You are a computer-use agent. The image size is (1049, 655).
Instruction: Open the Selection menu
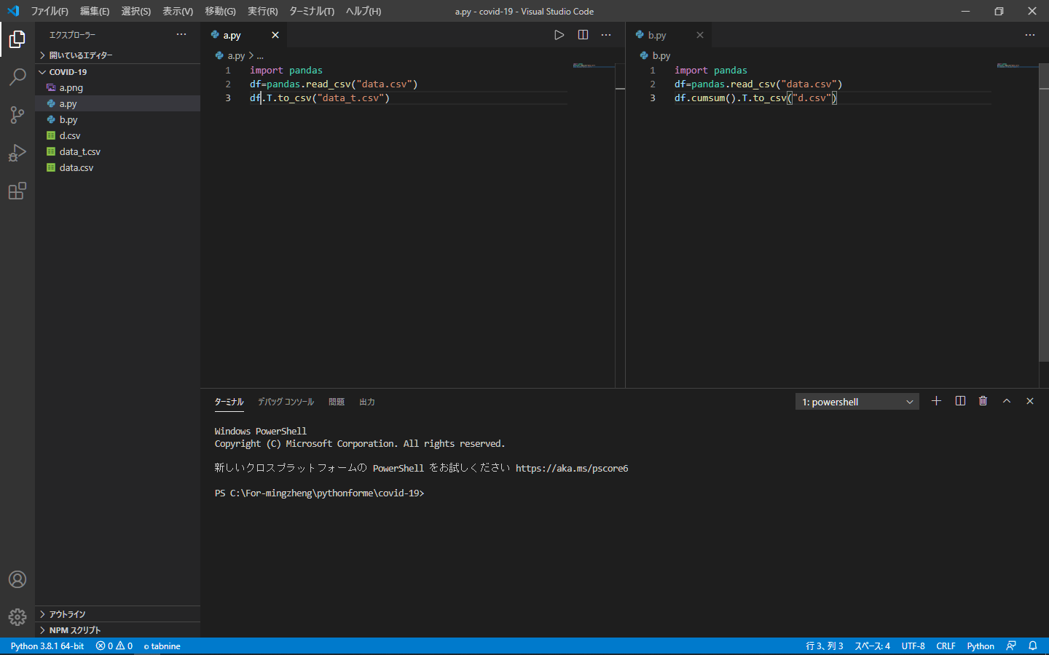pyautogui.click(x=136, y=11)
